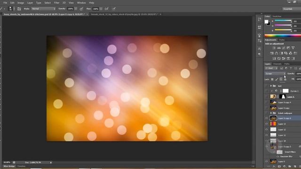Open the layer blend mode dropdown
Screen dimensions: 301x169
[x=275, y=74]
